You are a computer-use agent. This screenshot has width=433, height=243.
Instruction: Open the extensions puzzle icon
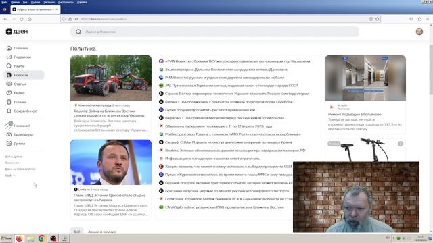419,19
